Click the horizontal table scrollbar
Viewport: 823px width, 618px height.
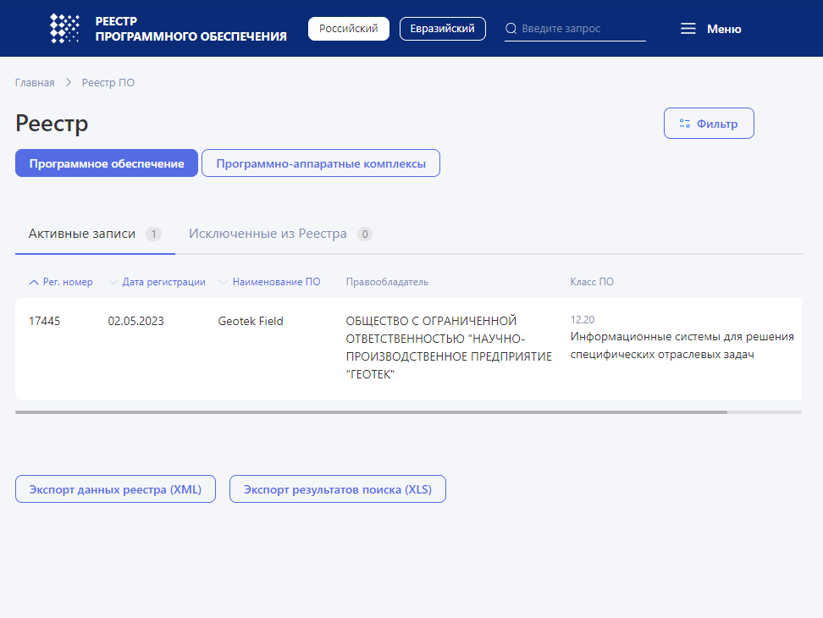coord(371,412)
